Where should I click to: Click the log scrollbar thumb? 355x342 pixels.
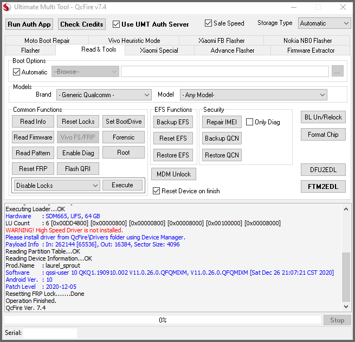click(x=346, y=277)
